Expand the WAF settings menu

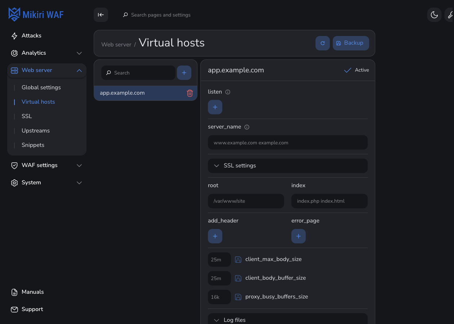[47, 165]
